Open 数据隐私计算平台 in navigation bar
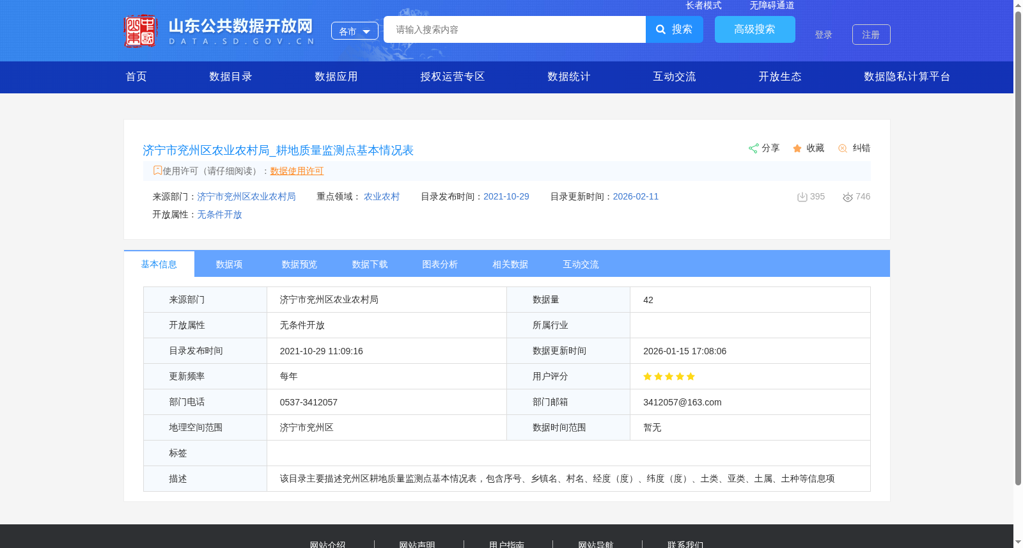The height and width of the screenshot is (548, 1023). tap(907, 77)
